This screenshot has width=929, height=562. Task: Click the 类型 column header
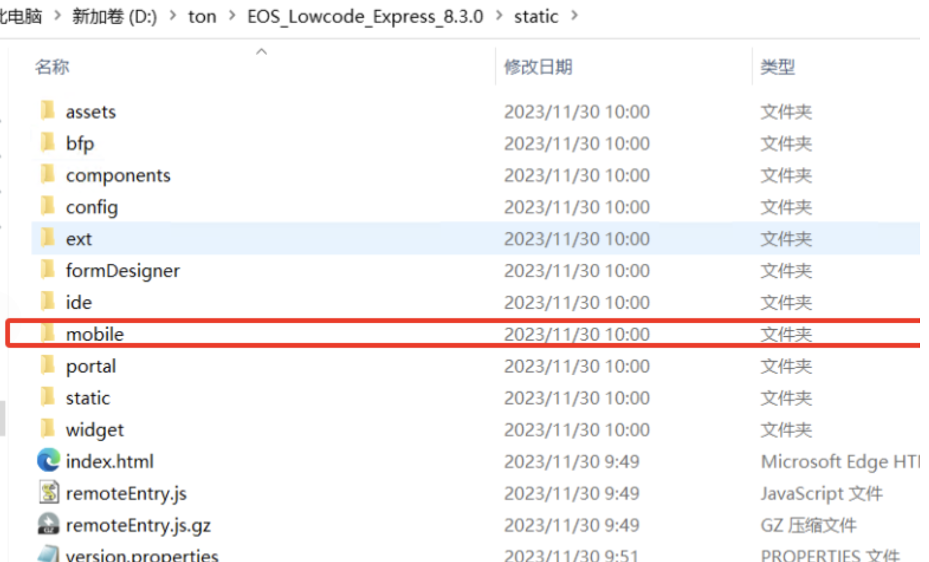(777, 67)
